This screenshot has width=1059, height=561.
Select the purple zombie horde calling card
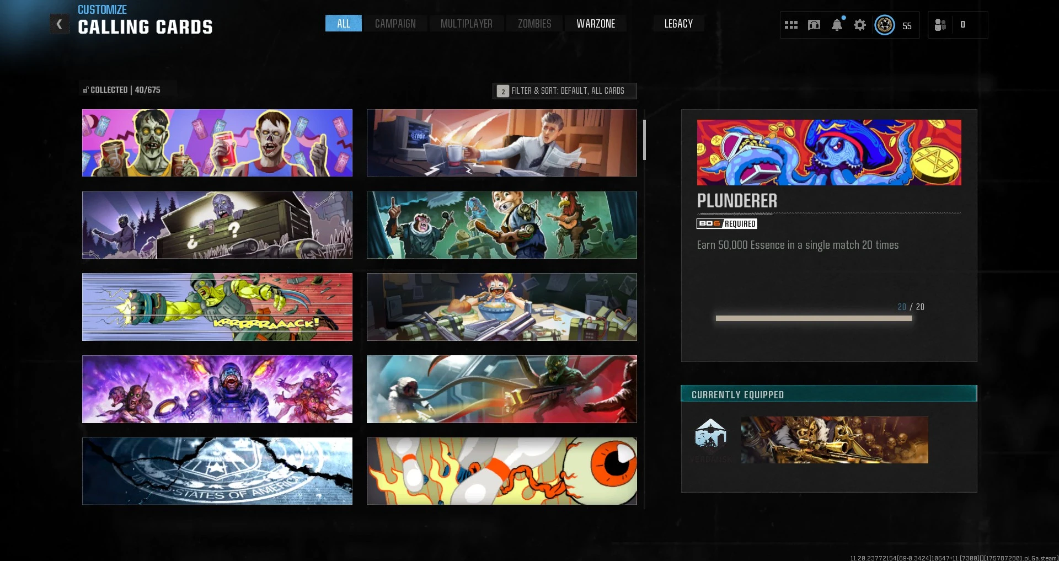point(217,389)
